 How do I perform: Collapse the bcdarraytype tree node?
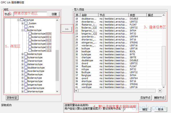tap(22, 30)
